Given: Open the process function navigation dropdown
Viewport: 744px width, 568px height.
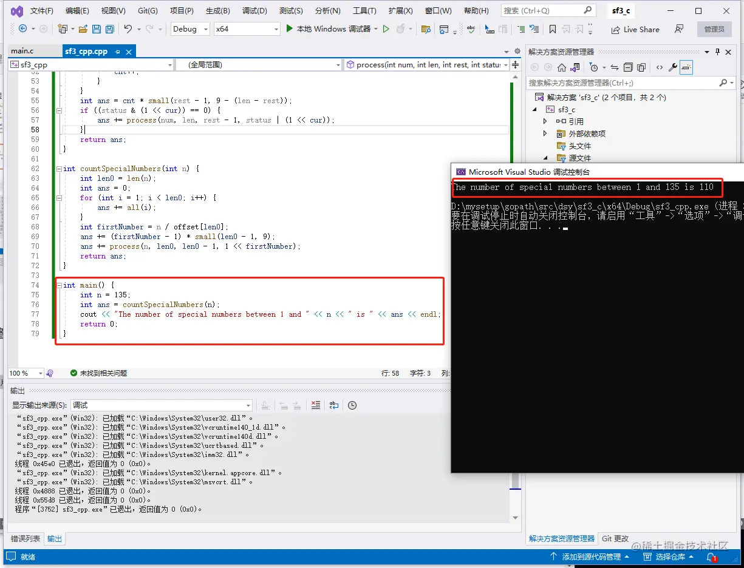Looking at the screenshot, I should 427,64.
